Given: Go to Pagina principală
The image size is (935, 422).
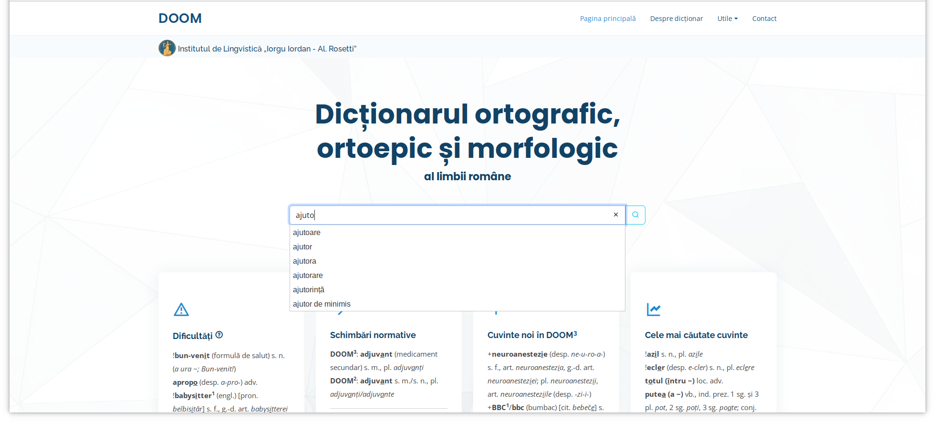Looking at the screenshot, I should pyautogui.click(x=607, y=19).
